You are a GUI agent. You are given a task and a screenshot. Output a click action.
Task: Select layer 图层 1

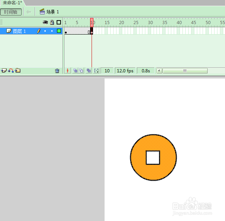(31, 31)
